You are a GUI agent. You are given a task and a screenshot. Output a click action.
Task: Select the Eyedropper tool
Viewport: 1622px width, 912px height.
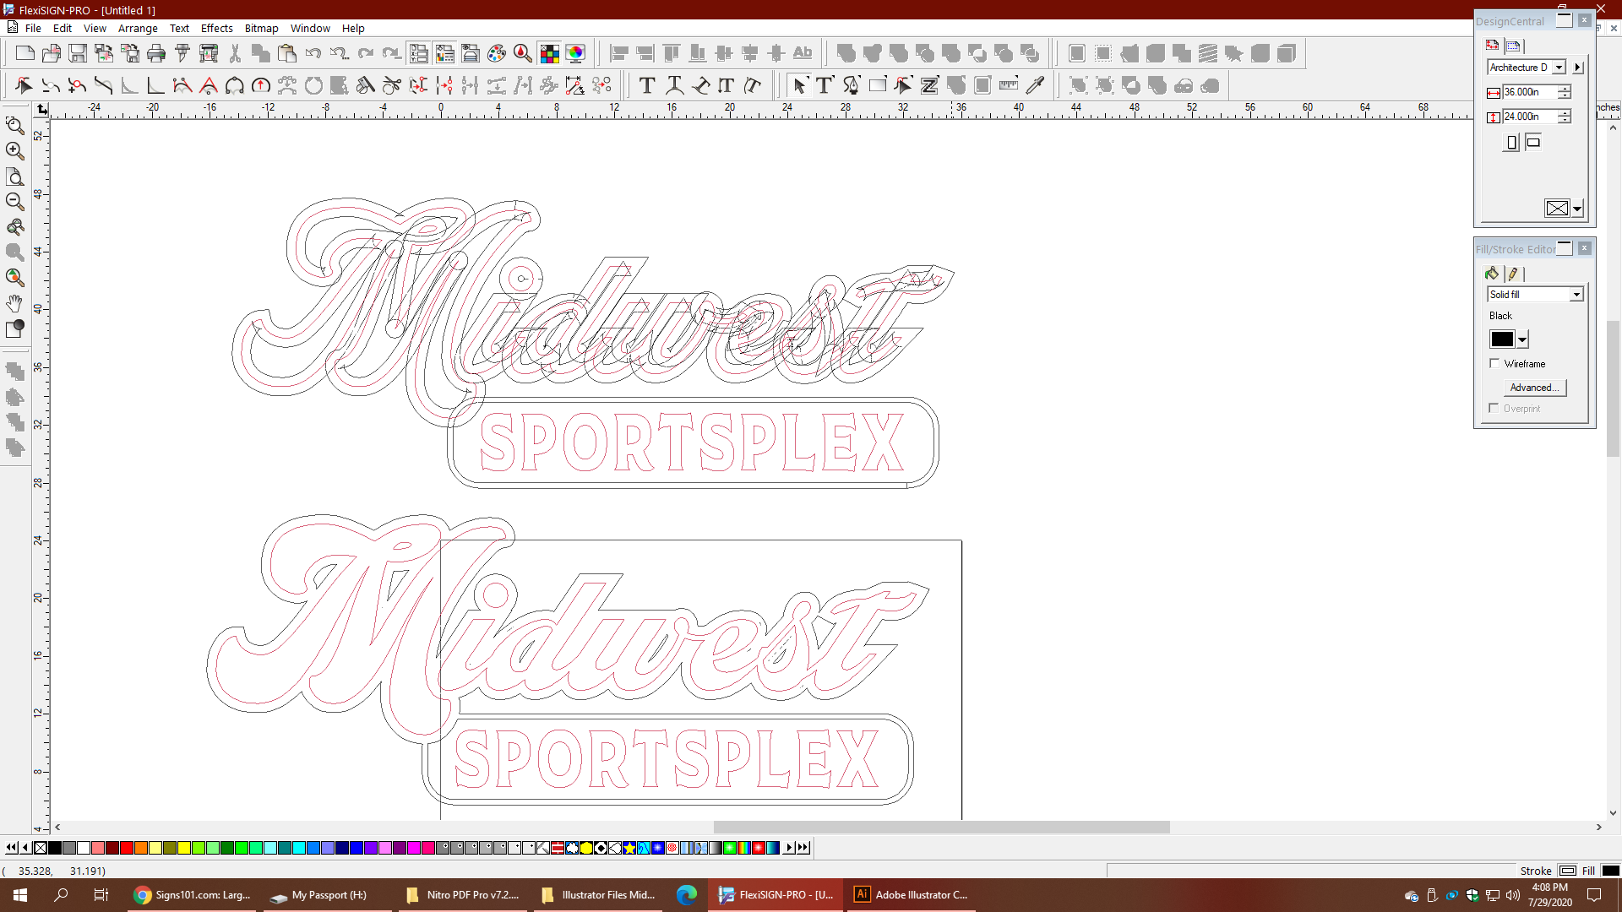1035,85
